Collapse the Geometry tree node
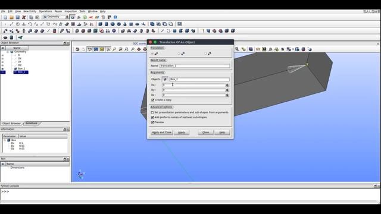This screenshot has height=214, width=381. point(8,52)
